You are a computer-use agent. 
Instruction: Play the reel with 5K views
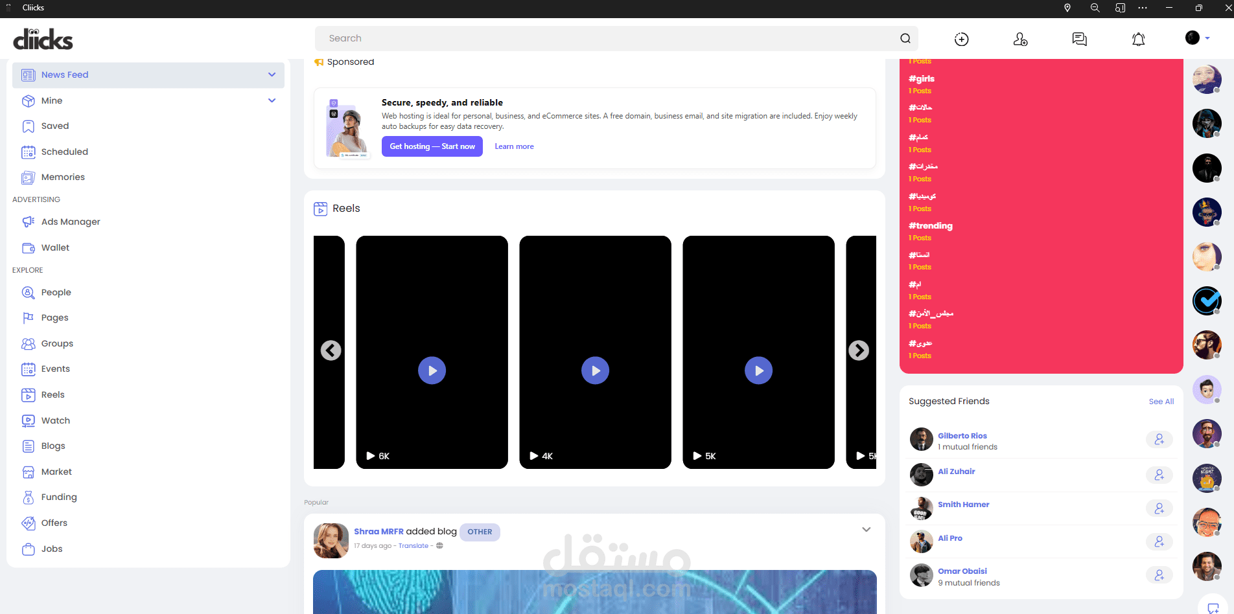coord(759,370)
